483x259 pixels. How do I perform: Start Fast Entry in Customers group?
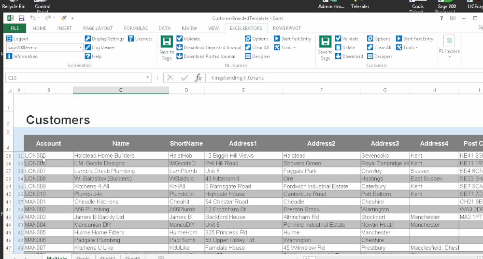[x=415, y=39]
